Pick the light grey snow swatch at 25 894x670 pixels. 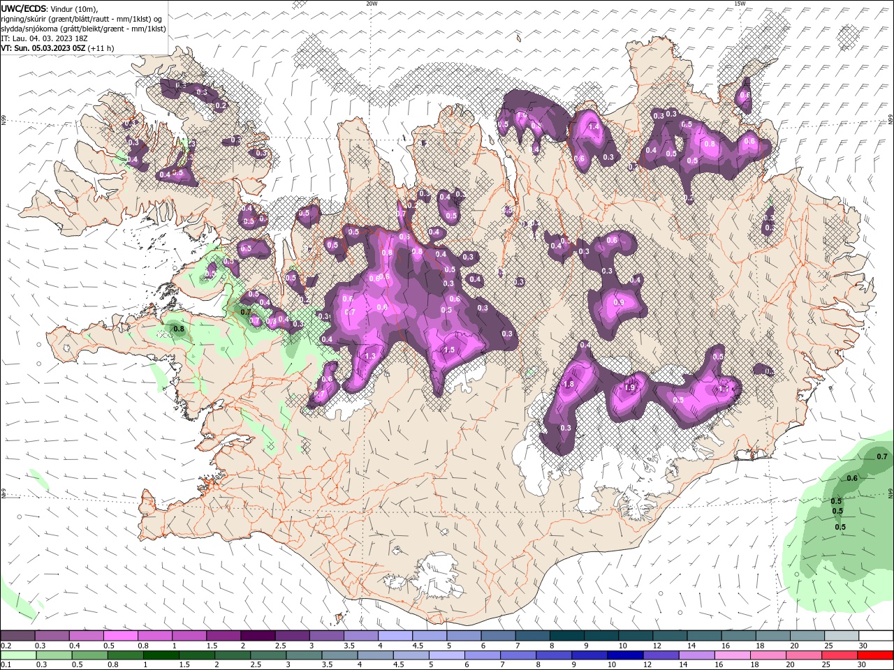click(x=842, y=636)
